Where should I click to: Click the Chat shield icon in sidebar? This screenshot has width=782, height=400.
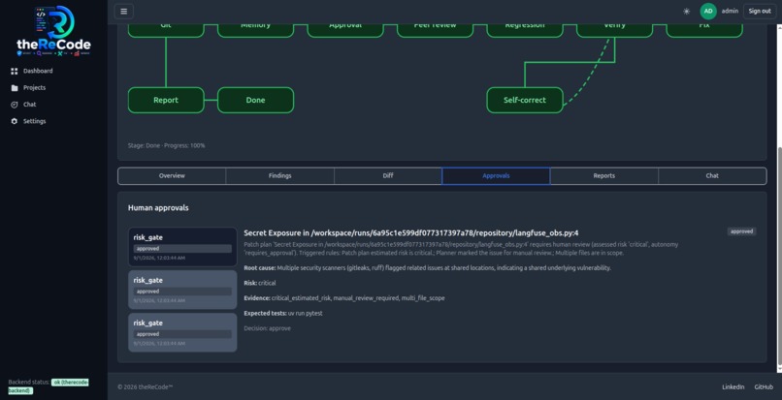(x=14, y=105)
